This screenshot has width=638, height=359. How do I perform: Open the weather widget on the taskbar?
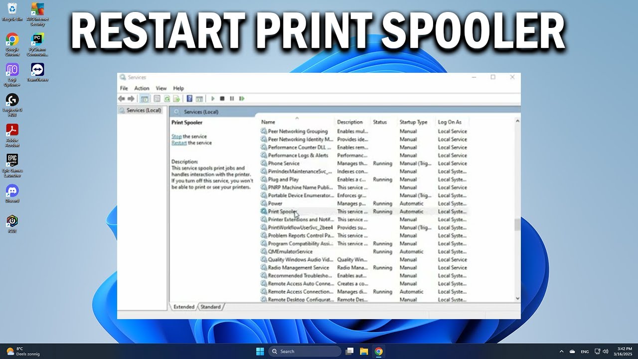(22, 352)
